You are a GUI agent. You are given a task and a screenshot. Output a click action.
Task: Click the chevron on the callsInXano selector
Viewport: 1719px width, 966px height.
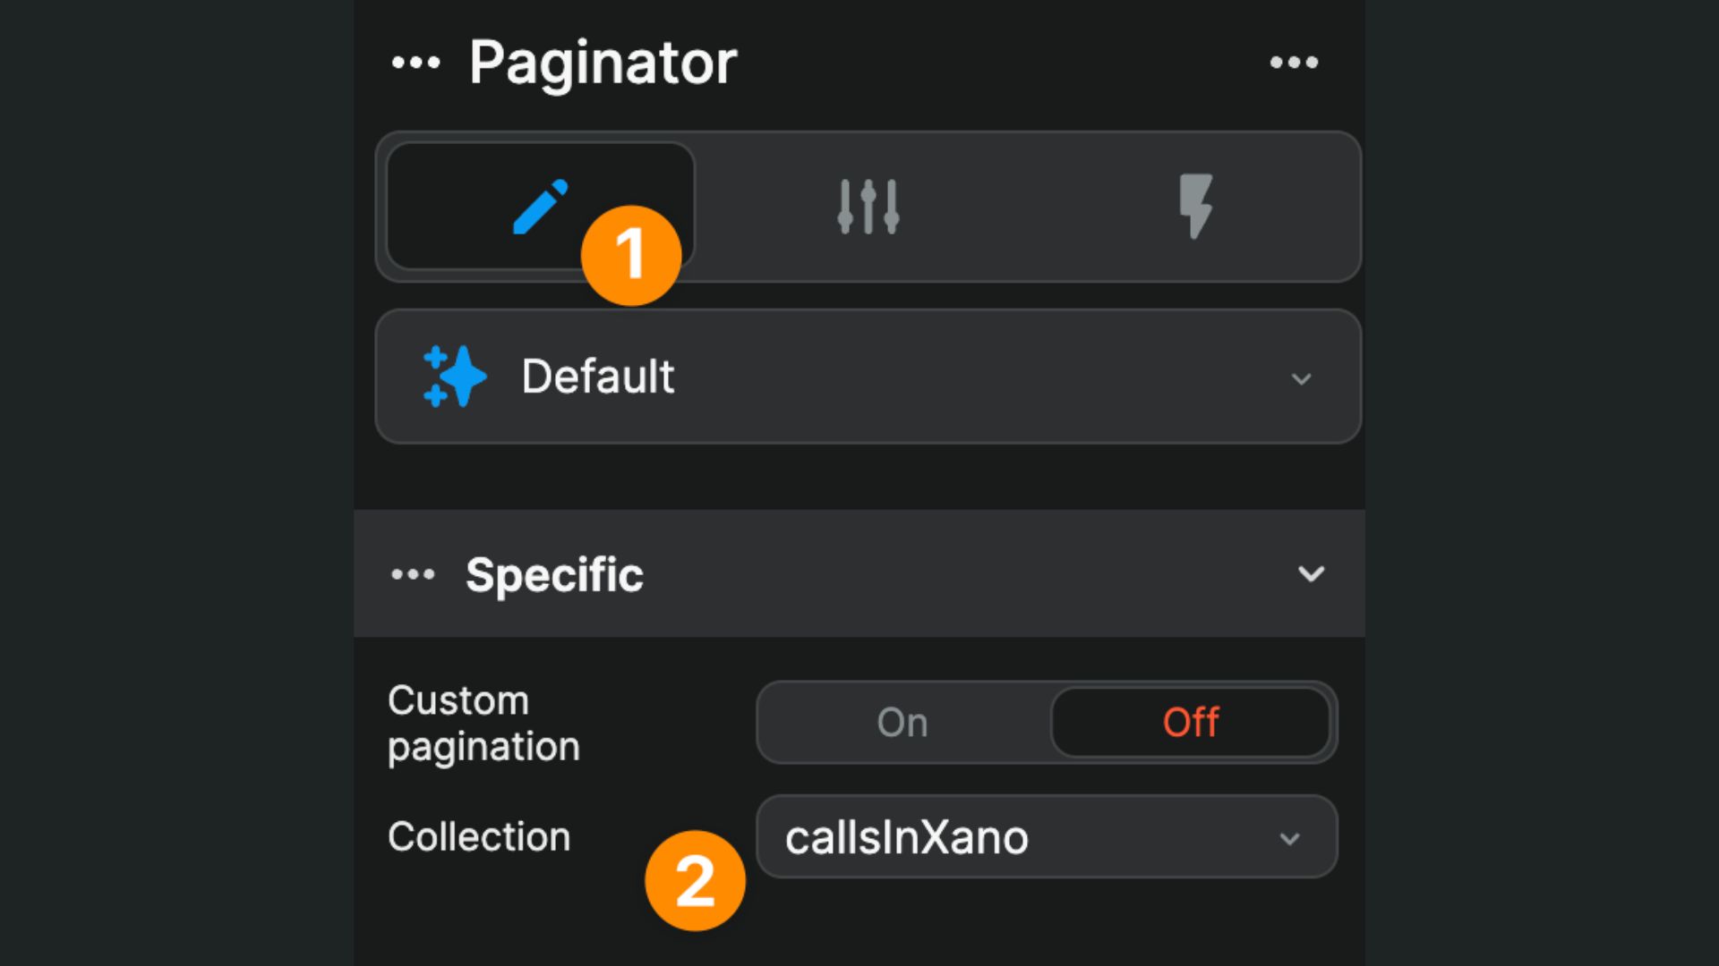(x=1289, y=837)
